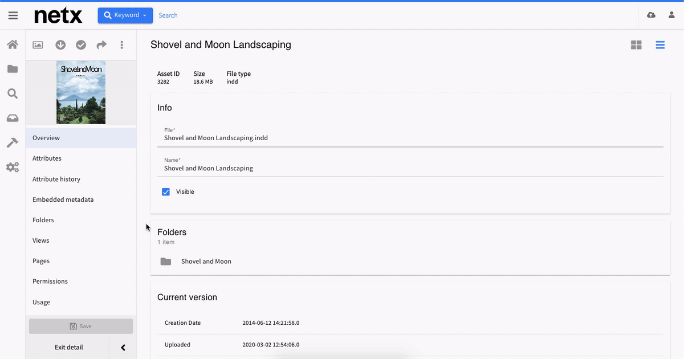684x359 pixels.
Task: Click the Name input field
Action: (410, 169)
